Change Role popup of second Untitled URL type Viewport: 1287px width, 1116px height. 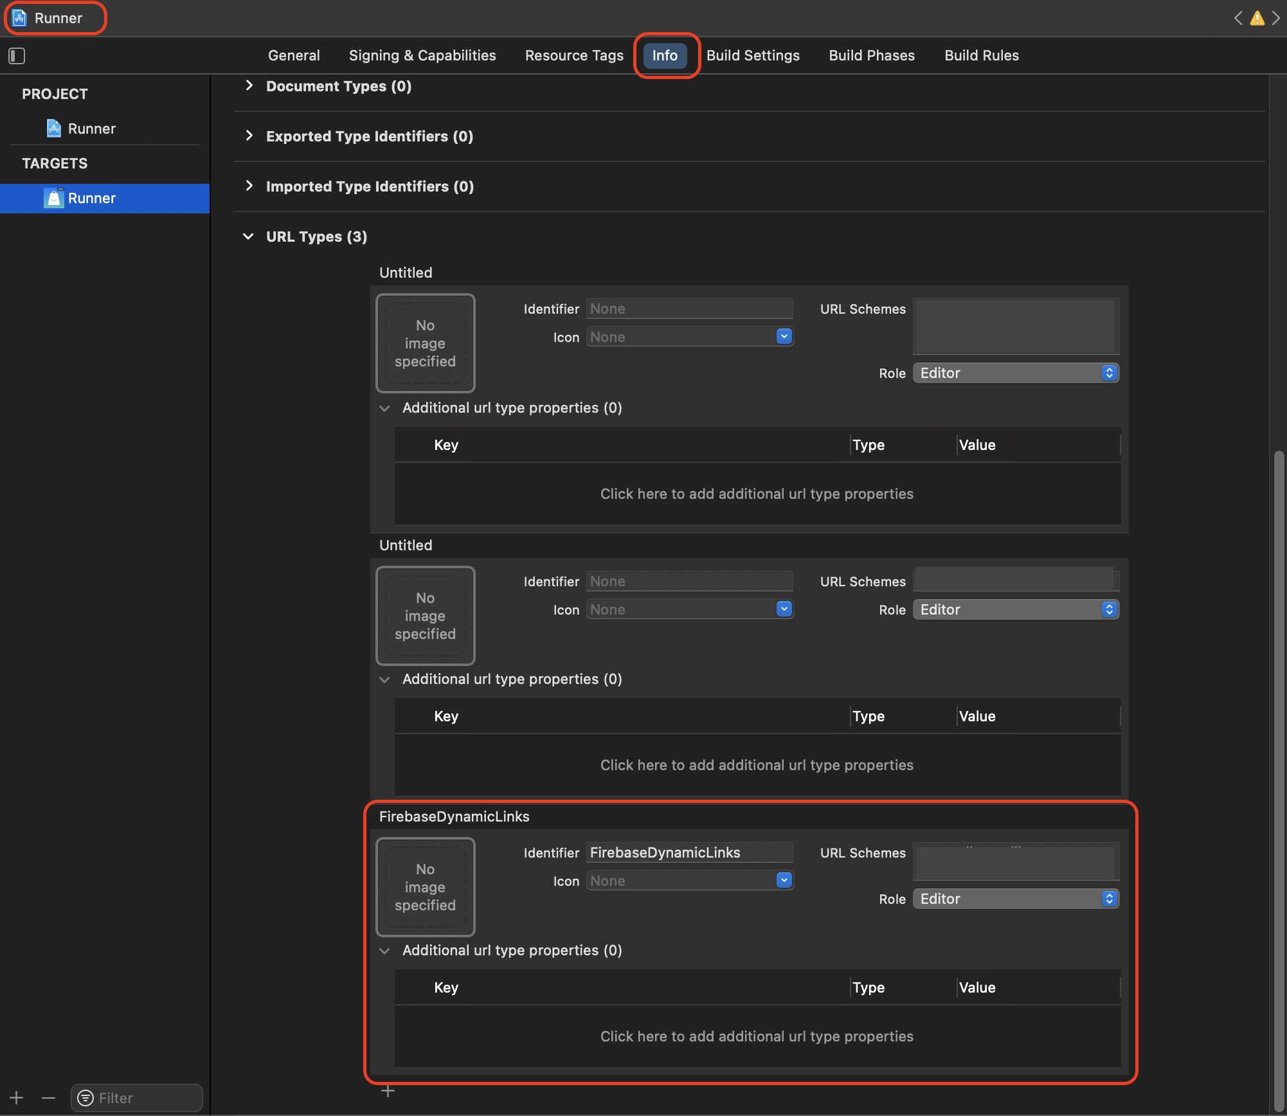click(x=1016, y=609)
